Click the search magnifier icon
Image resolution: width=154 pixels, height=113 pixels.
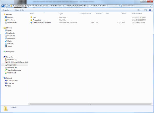click(x=151, y=6)
